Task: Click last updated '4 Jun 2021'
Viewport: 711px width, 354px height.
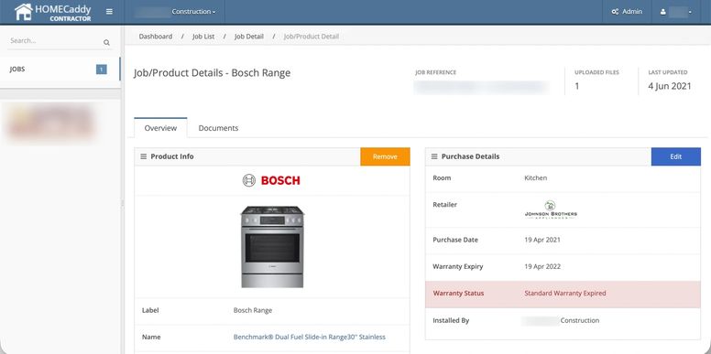Action: pos(670,86)
